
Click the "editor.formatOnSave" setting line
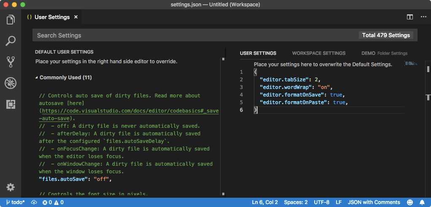click(x=302, y=95)
